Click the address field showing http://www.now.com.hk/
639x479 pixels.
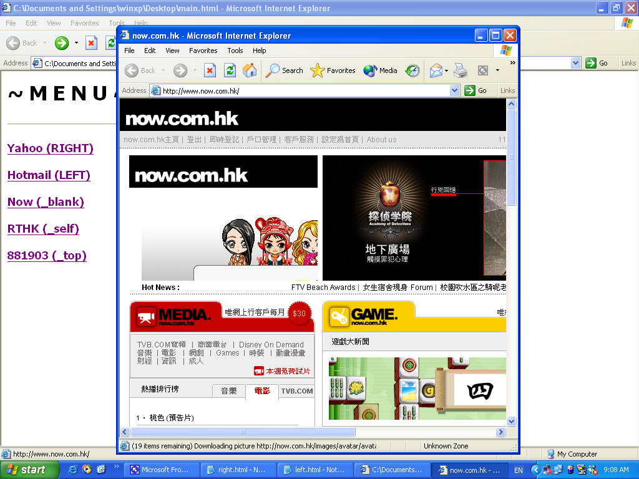click(305, 90)
